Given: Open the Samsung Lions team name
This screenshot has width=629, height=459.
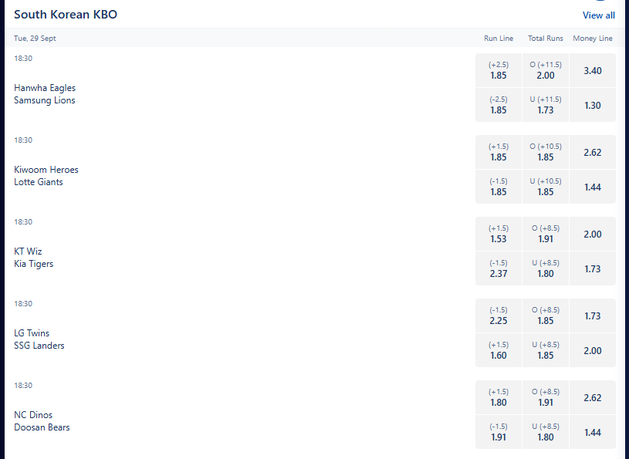Looking at the screenshot, I should click(45, 100).
